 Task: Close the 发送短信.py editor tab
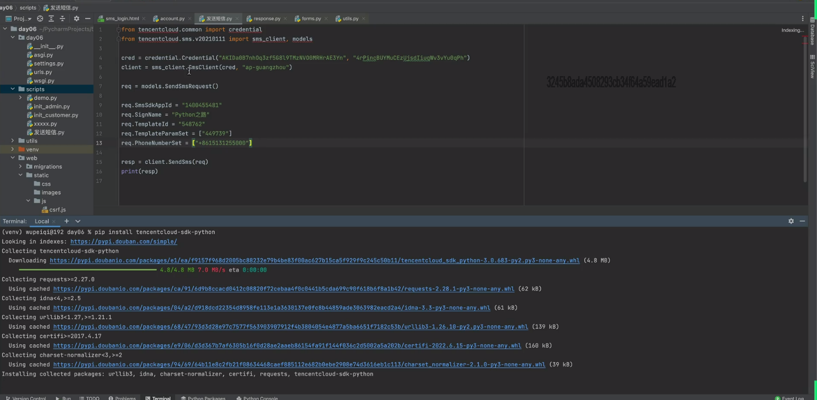[x=237, y=18]
